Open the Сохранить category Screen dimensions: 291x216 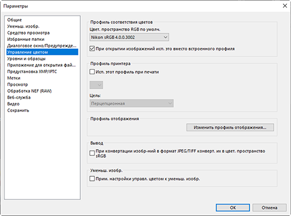pos(42,111)
